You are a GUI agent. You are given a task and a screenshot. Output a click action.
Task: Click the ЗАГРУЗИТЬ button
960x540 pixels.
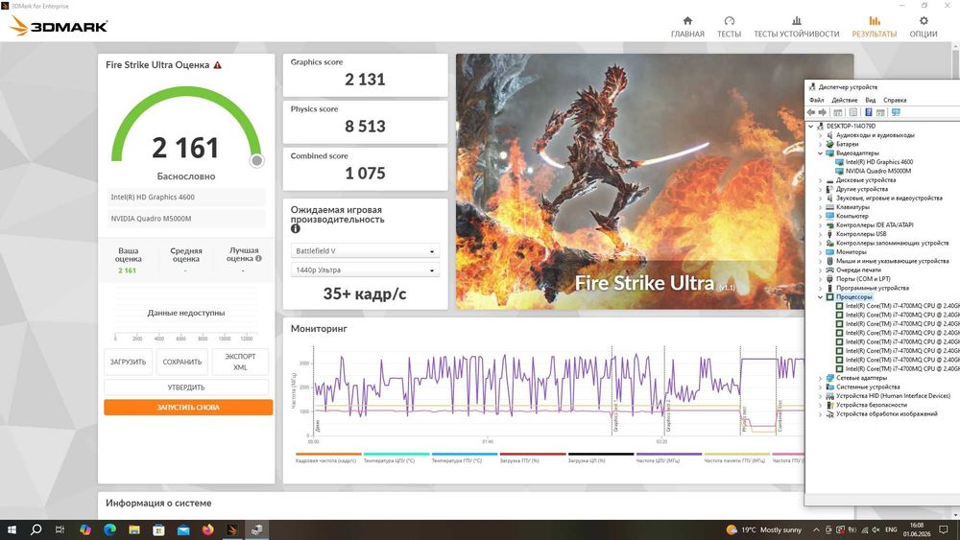[128, 362]
